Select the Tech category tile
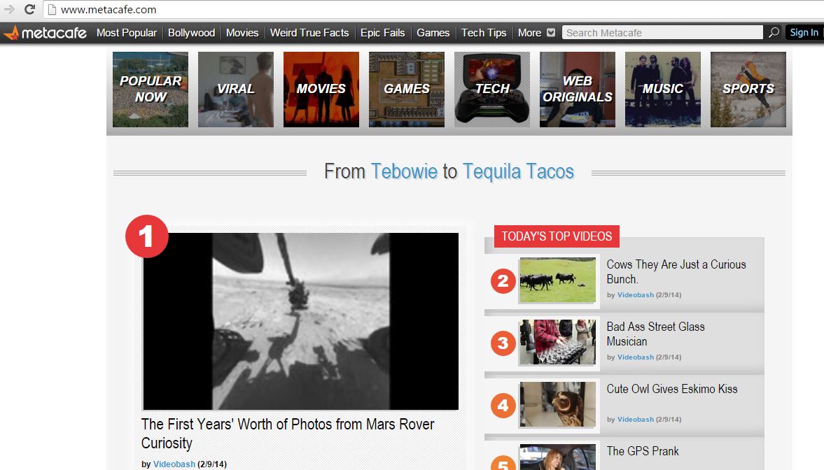This screenshot has height=470, width=824. [x=492, y=90]
